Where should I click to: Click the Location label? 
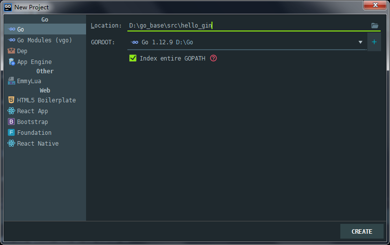(x=106, y=26)
